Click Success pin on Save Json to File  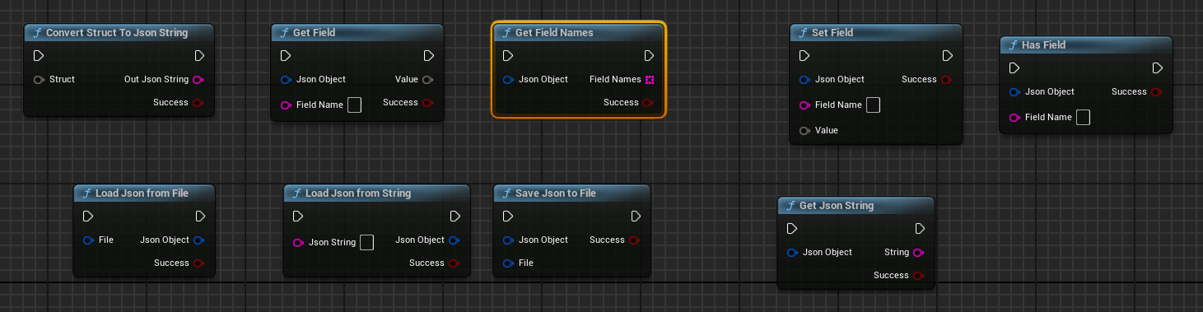[x=633, y=240]
